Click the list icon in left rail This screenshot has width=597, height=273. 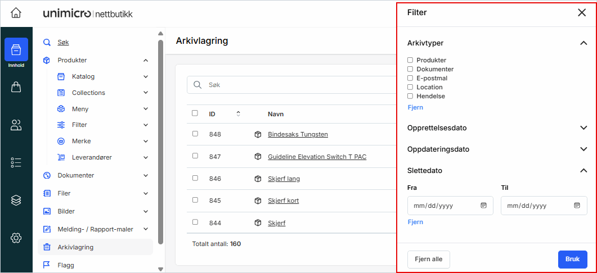coord(16,163)
